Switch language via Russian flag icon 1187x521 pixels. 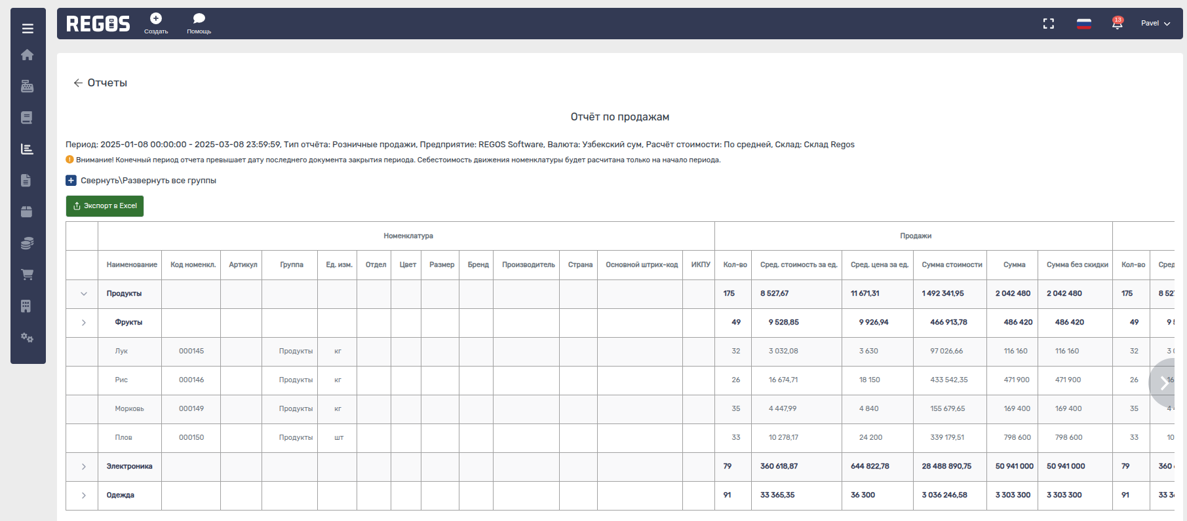pos(1084,24)
